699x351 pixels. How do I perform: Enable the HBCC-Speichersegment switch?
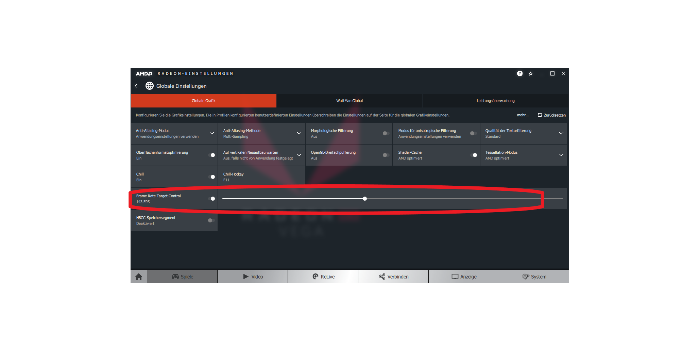click(x=211, y=220)
